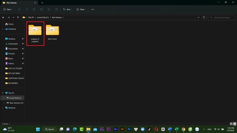Open Microsoft Word from taskbar
The image size is (237, 133).
tap(170, 129)
